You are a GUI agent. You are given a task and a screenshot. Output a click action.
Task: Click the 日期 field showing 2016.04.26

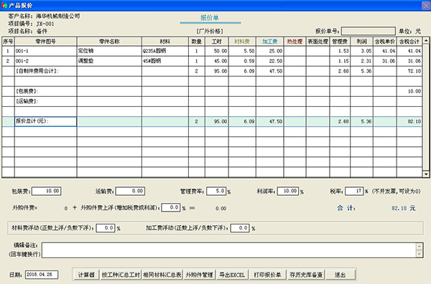[x=42, y=275]
